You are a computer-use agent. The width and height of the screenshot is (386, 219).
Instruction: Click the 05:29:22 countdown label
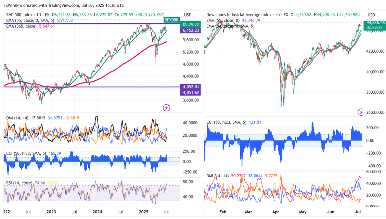191,25
